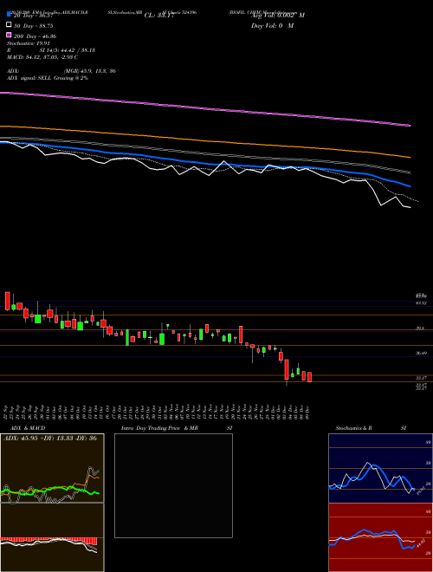Open the MACD histogram chart panel
The width and height of the screenshot is (433, 572).
[52, 537]
